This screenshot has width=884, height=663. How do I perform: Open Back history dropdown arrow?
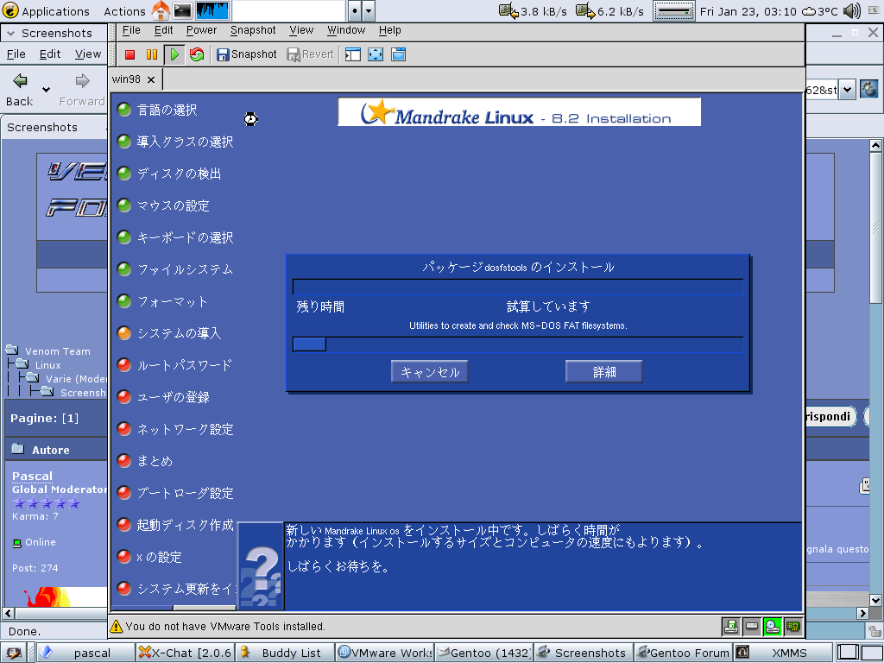47,89
